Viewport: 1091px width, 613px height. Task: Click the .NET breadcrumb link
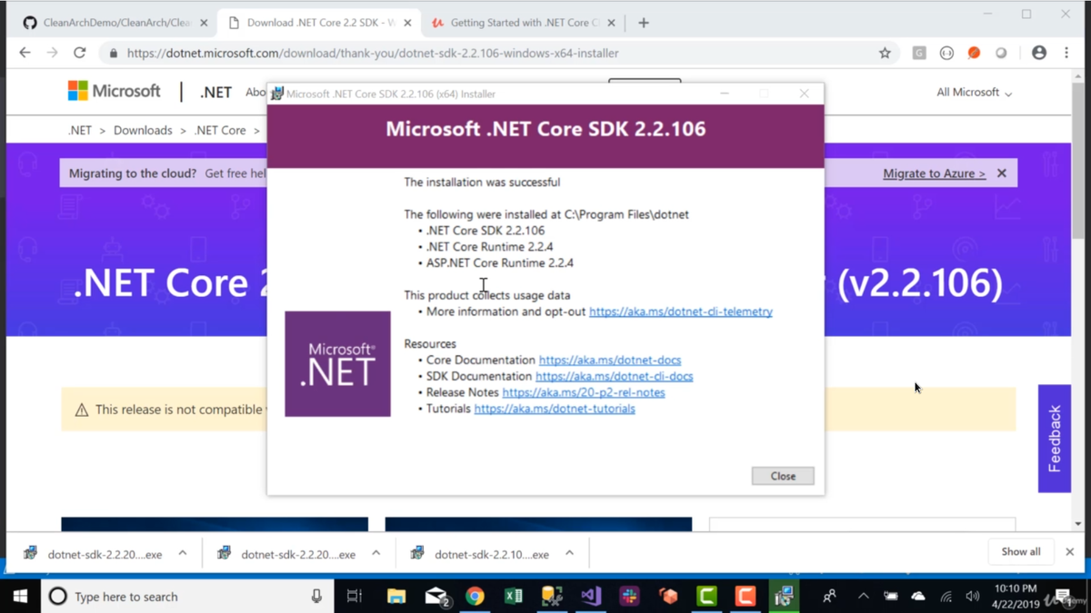coord(80,130)
